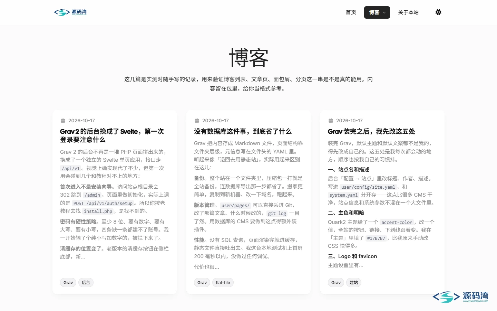
Task: Click the calendar icon on the 没有数据库 card
Action: [197, 121]
